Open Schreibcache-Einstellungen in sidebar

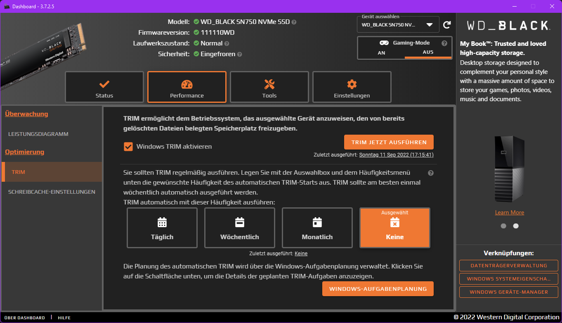coord(52,192)
